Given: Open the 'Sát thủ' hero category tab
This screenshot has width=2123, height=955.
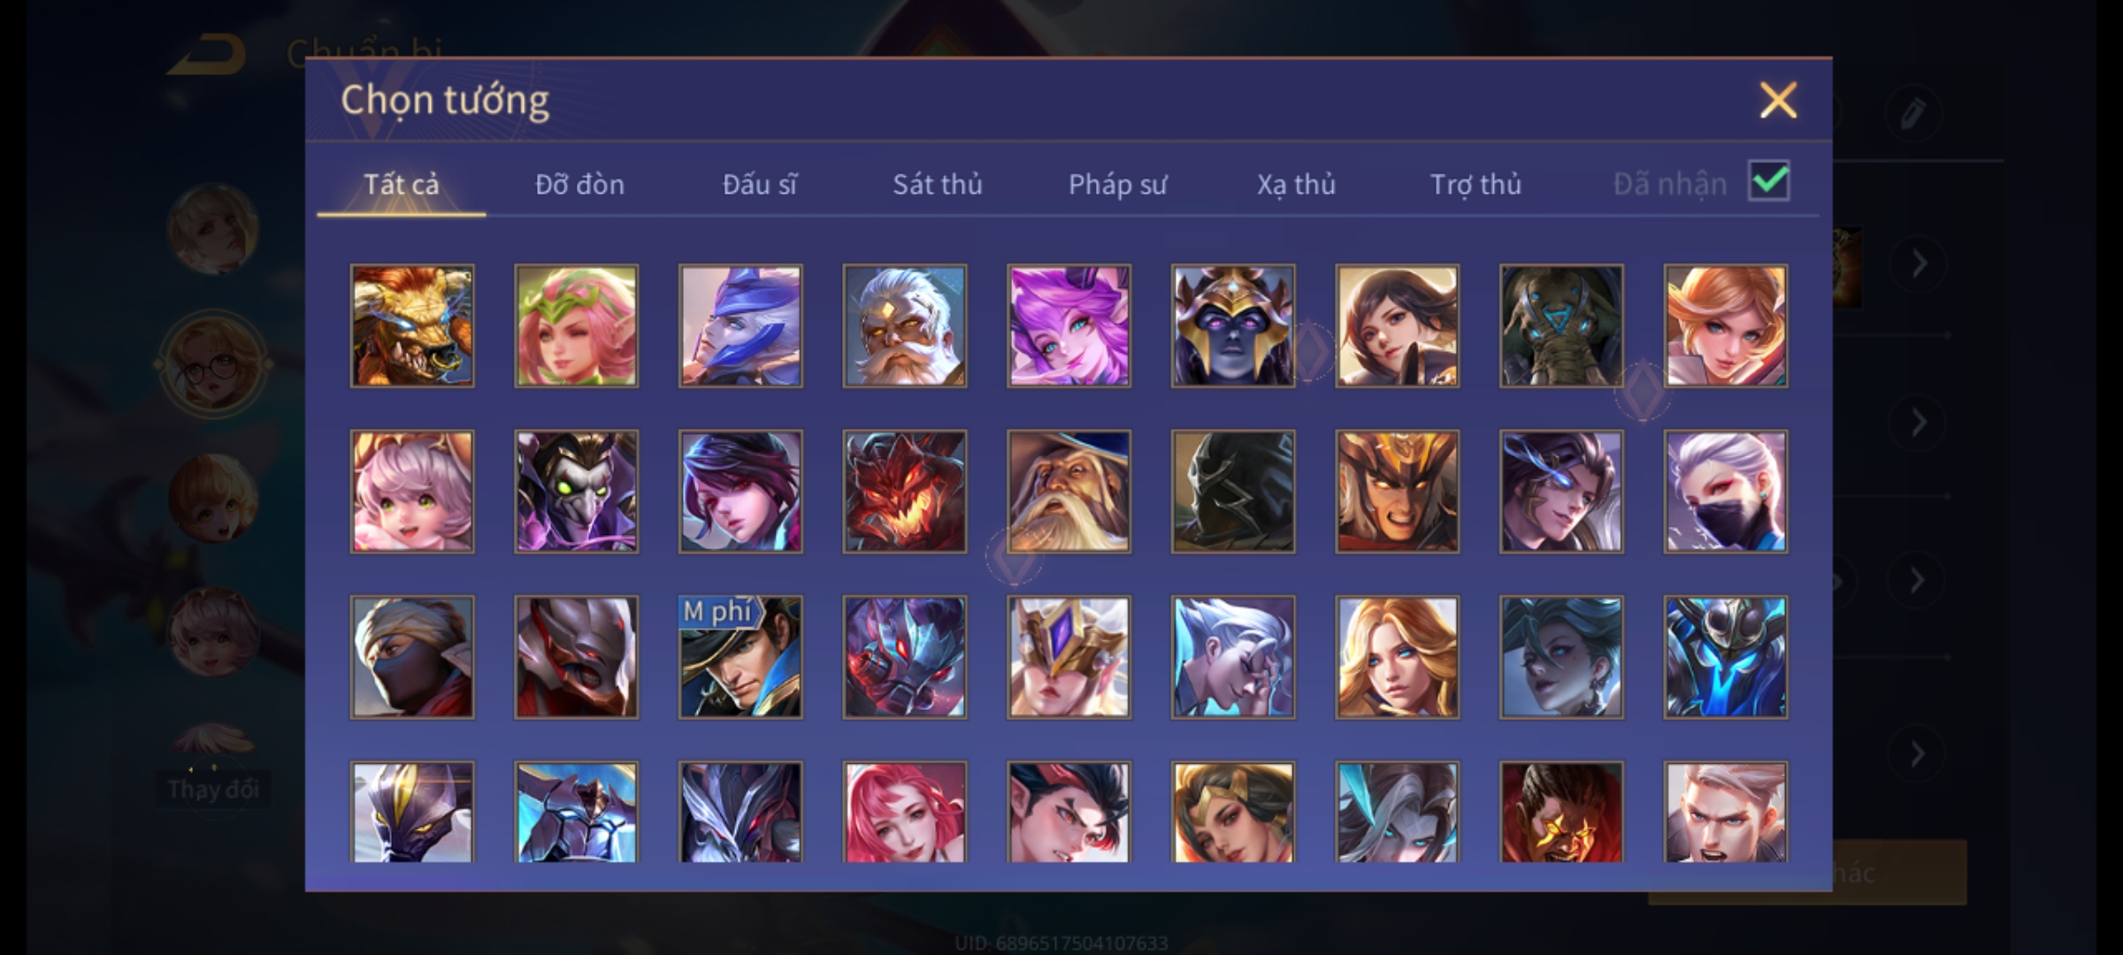Looking at the screenshot, I should tap(938, 184).
